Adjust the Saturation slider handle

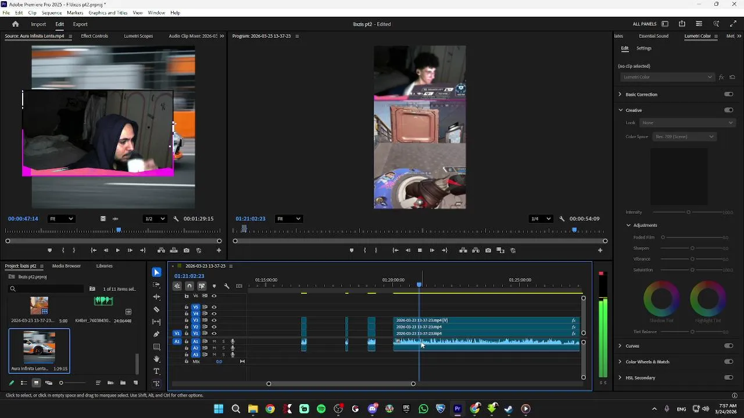(x=692, y=270)
